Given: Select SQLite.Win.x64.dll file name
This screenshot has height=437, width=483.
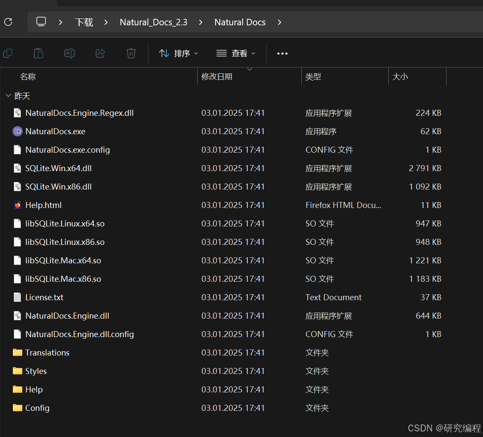Looking at the screenshot, I should coord(59,168).
